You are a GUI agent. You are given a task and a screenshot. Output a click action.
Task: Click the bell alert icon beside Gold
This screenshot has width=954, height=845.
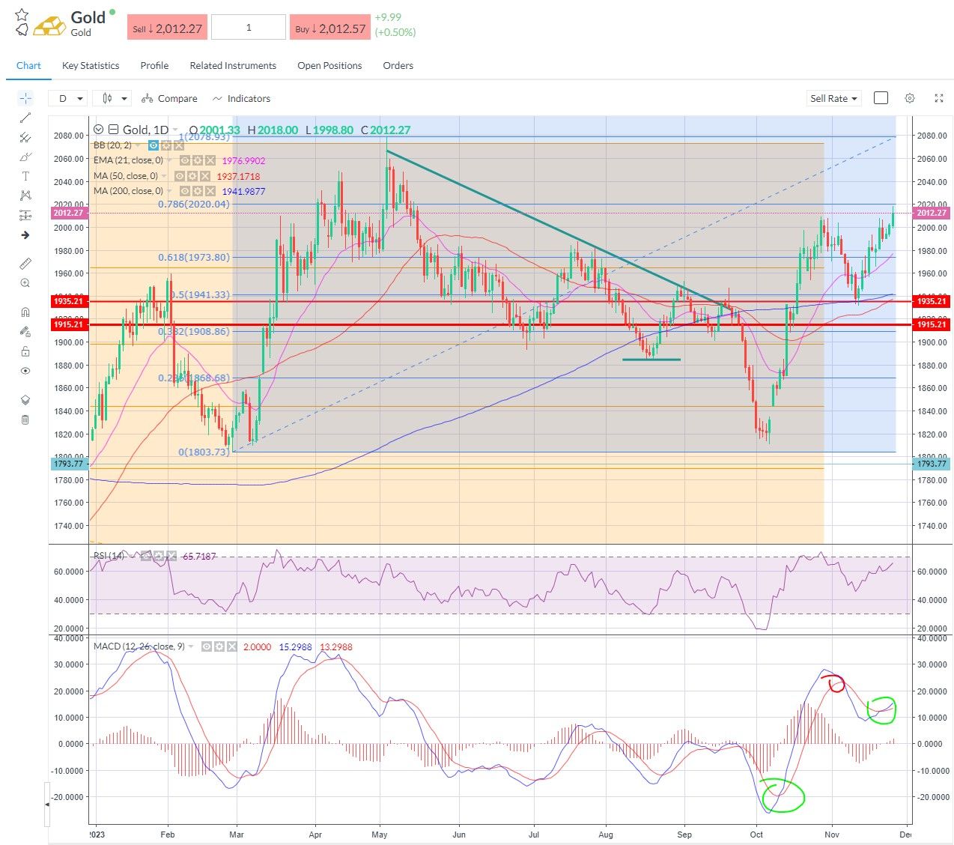click(x=22, y=30)
